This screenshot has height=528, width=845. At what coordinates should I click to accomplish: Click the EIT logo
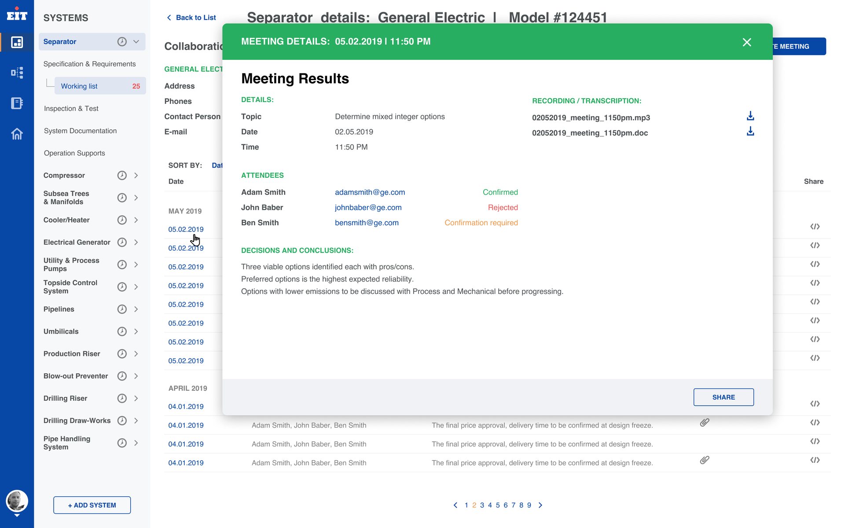[17, 14]
